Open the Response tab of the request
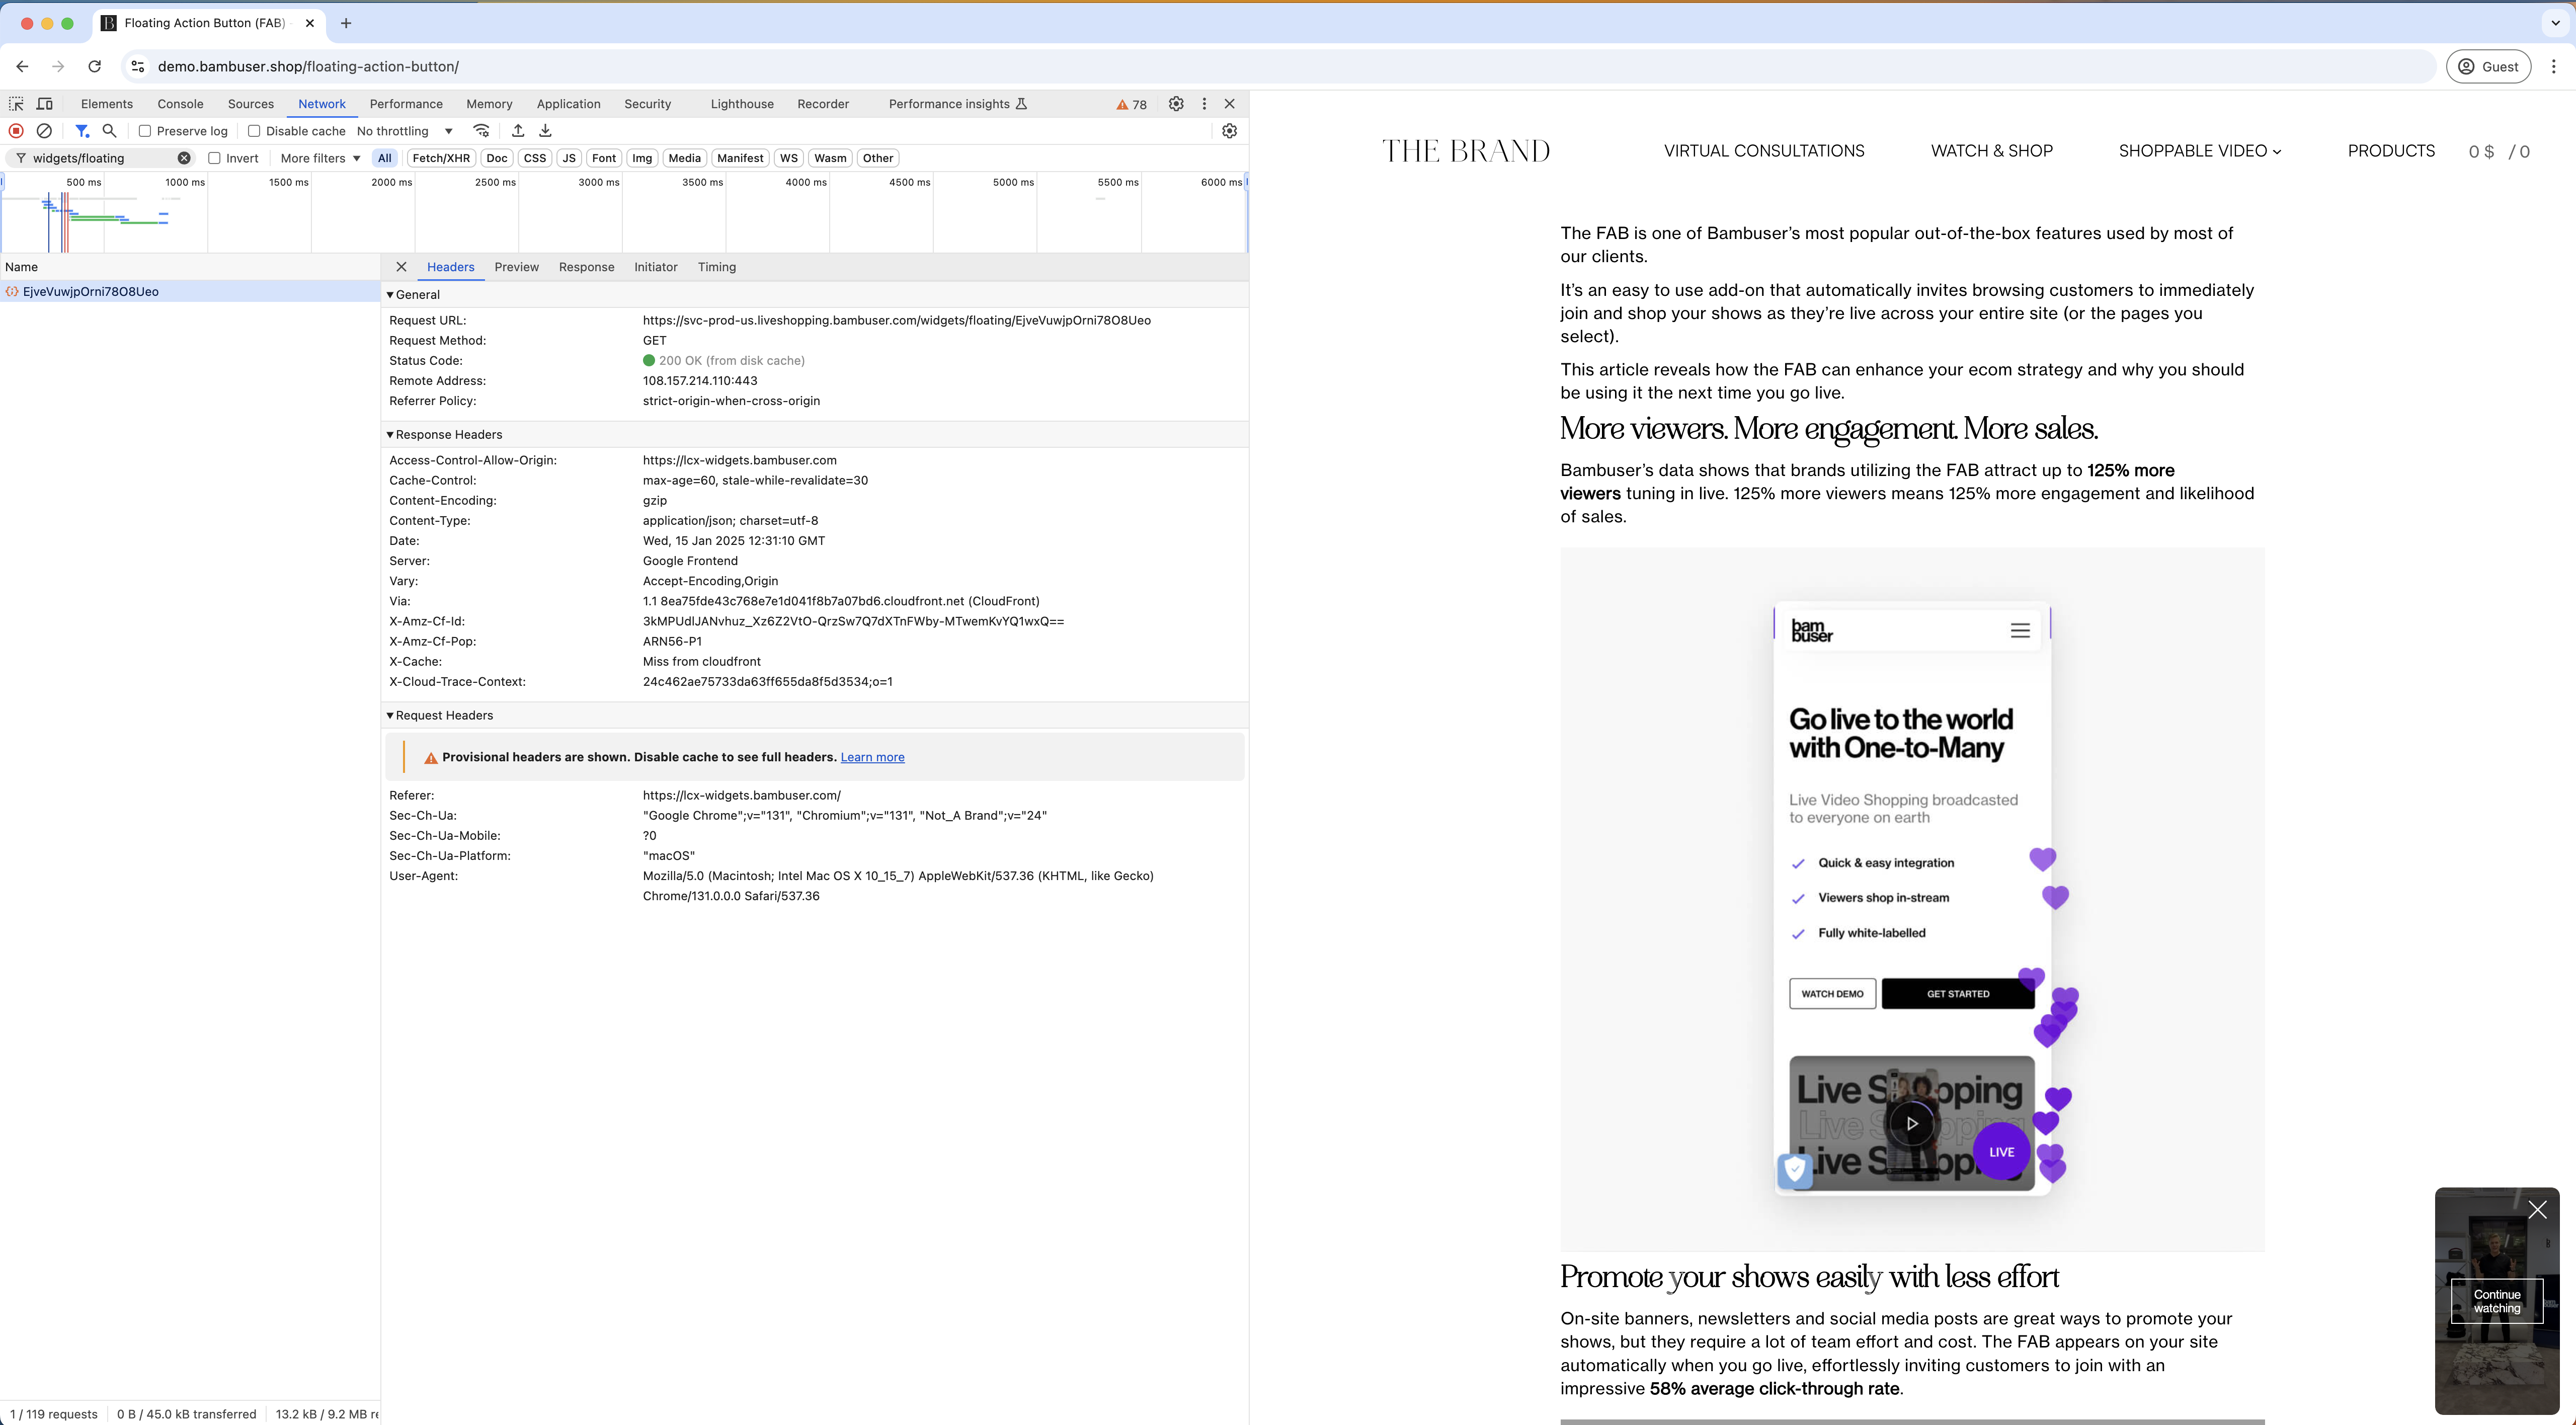 point(587,267)
